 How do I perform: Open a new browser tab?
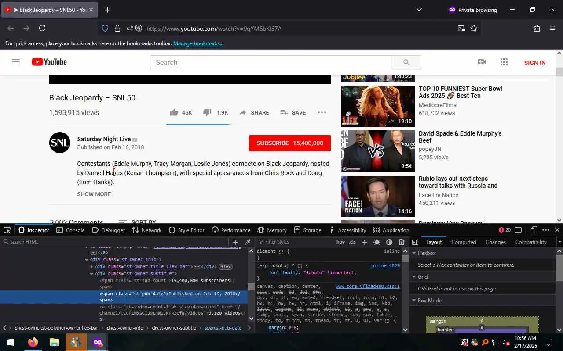pos(108,10)
